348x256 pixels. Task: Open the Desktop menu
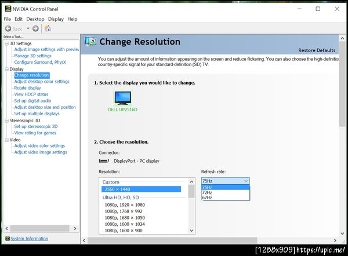pos(35,19)
